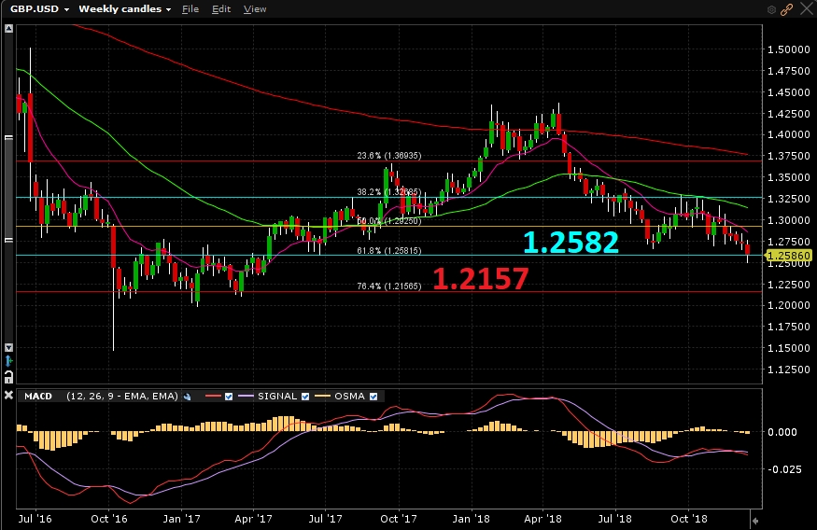Click the OSMA legend label
This screenshot has width=817, height=530.
(349, 397)
